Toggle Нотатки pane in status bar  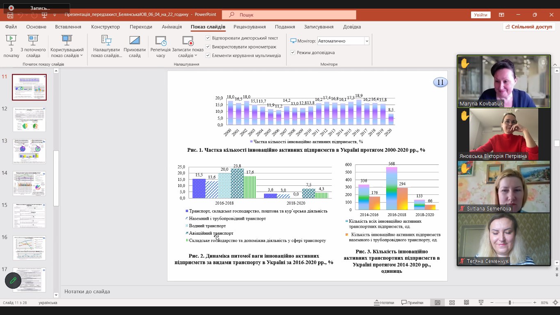click(384, 303)
